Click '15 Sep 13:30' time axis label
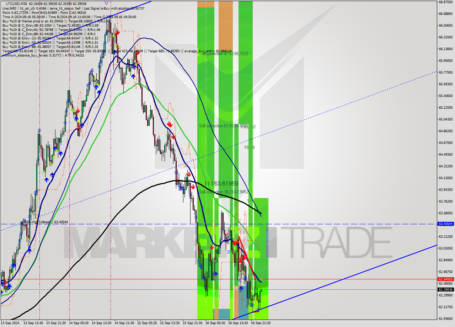Image resolution: width=455 pixels, height=327 pixels. [x=170, y=323]
